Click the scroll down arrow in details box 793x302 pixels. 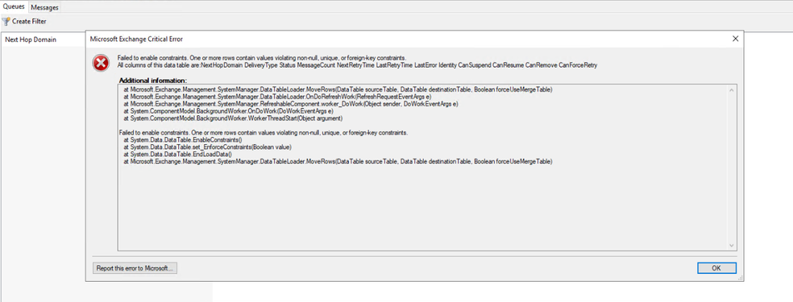click(x=731, y=245)
